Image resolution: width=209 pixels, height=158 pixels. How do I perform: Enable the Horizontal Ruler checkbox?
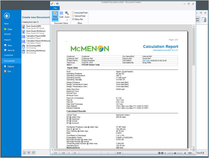tap(73, 13)
